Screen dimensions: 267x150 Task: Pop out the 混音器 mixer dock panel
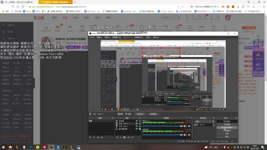192,118
